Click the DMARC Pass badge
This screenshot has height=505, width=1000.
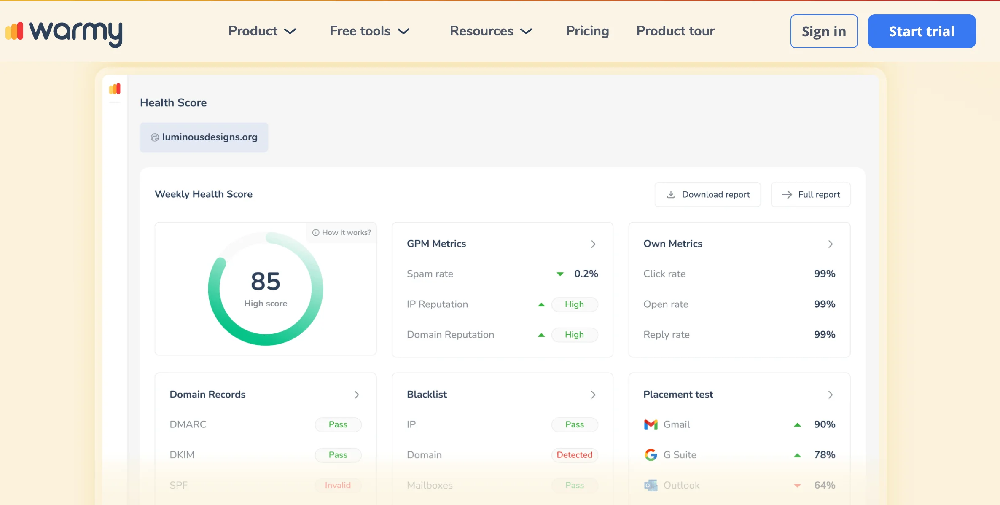(338, 424)
